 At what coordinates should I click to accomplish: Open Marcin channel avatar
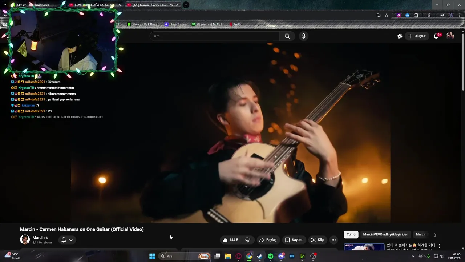pyautogui.click(x=25, y=239)
